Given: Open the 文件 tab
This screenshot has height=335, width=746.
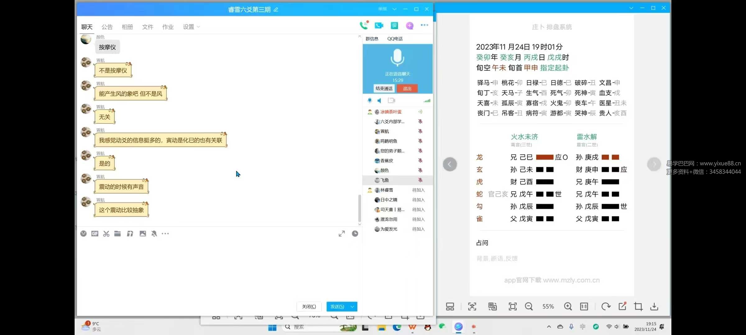Looking at the screenshot, I should click(x=148, y=27).
